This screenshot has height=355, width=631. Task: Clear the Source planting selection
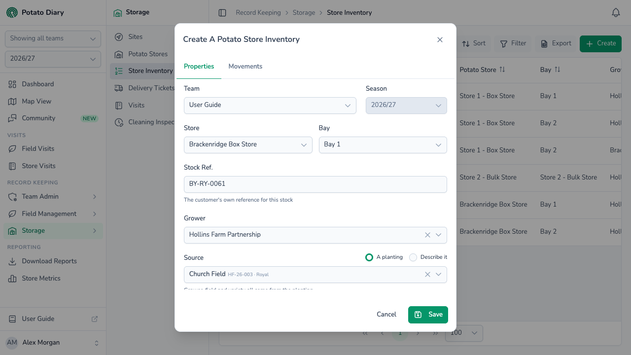(x=427, y=275)
